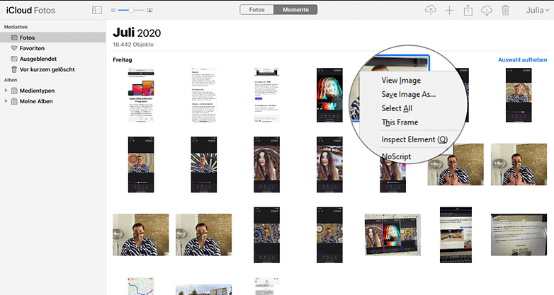The width and height of the screenshot is (554, 295).
Task: Expand the Meine Alben folder
Action: (7, 101)
